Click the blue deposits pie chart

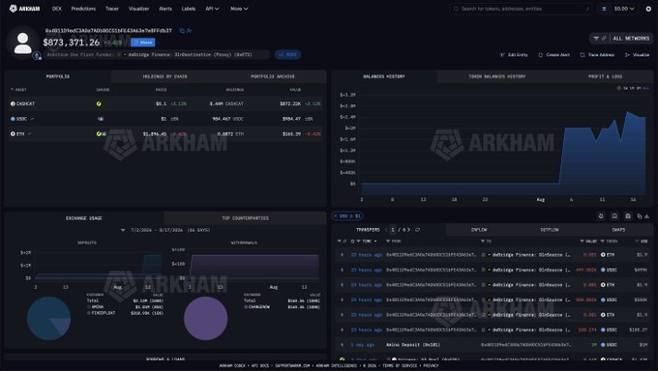coord(48,318)
